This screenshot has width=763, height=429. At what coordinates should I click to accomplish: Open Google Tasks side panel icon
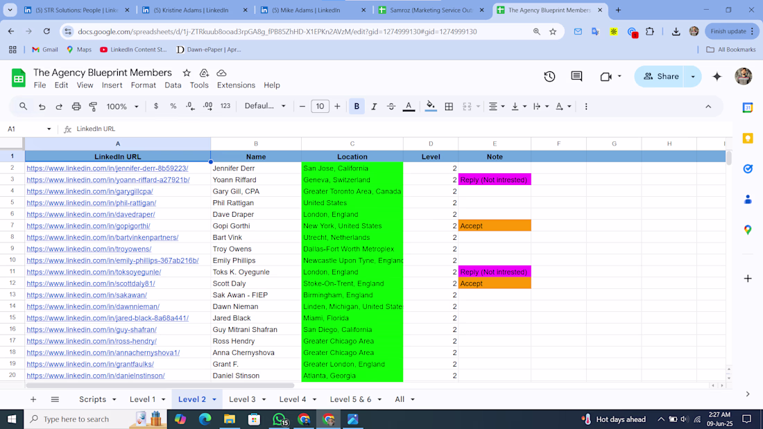point(748,169)
